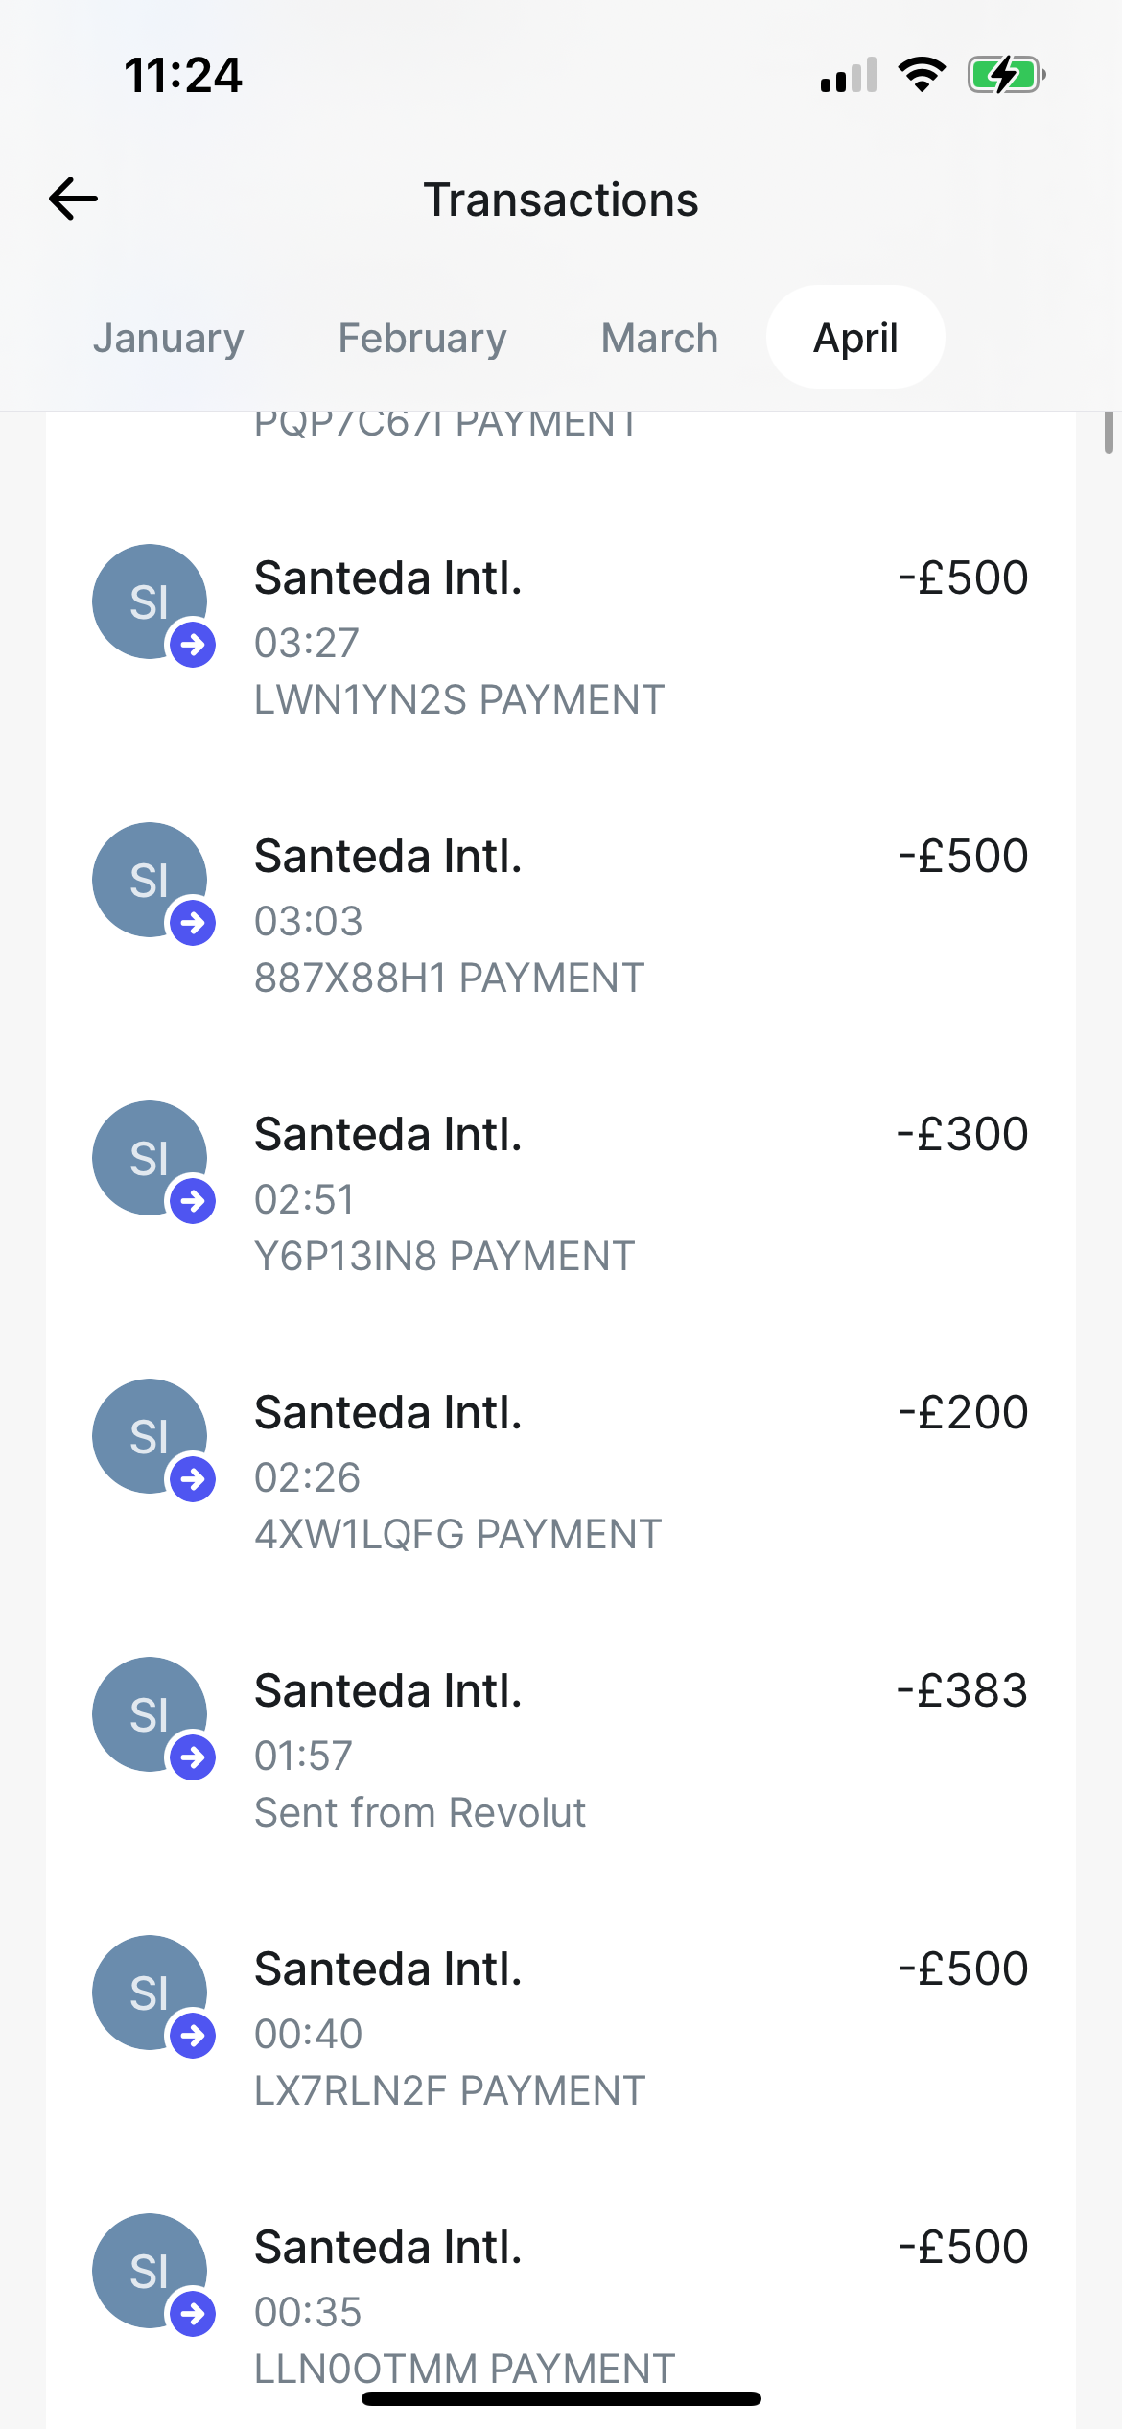Select the March tab

click(x=660, y=338)
